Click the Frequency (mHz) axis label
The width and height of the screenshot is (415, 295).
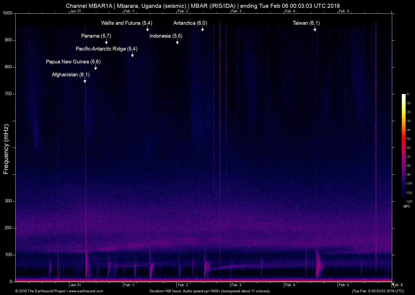tap(6, 149)
